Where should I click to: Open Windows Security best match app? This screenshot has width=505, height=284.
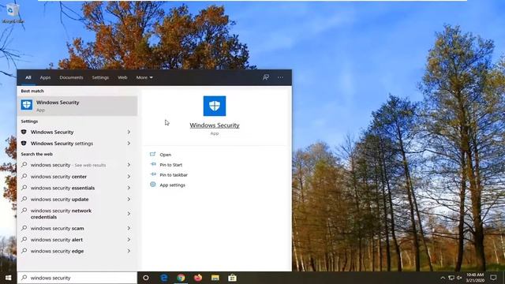point(77,106)
